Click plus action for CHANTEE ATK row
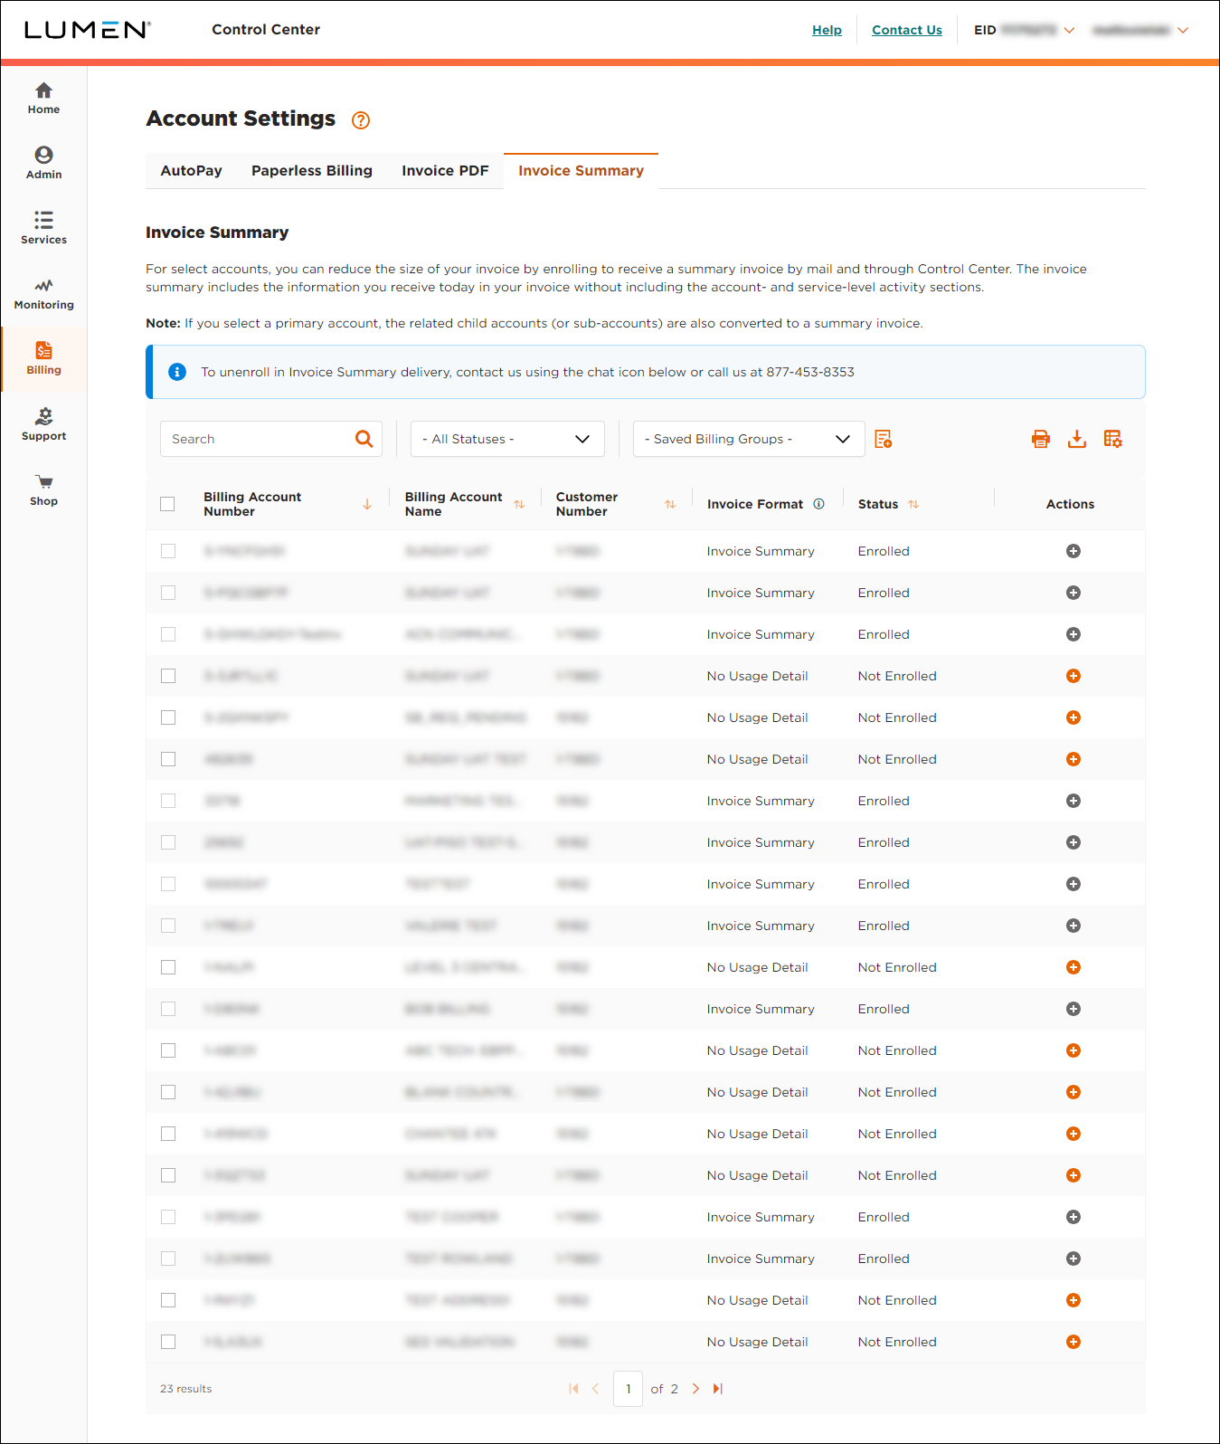 [1073, 1134]
